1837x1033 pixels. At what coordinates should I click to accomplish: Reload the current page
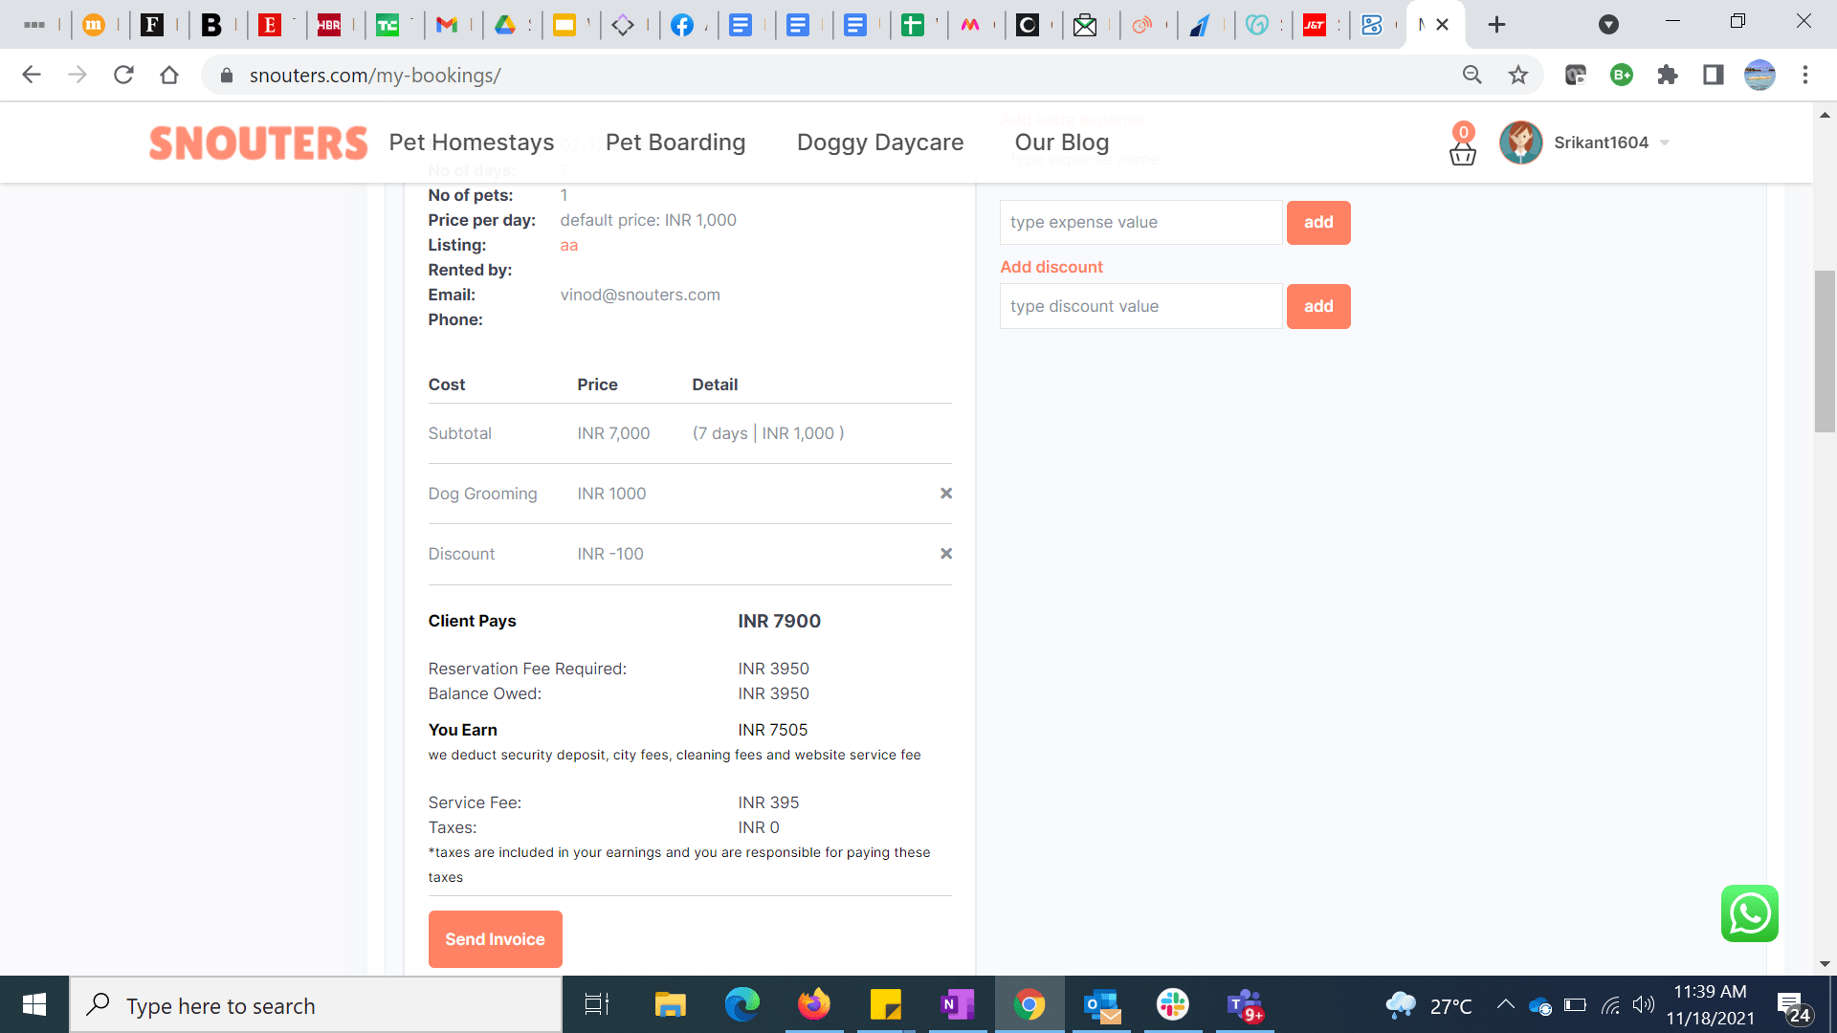tap(123, 75)
